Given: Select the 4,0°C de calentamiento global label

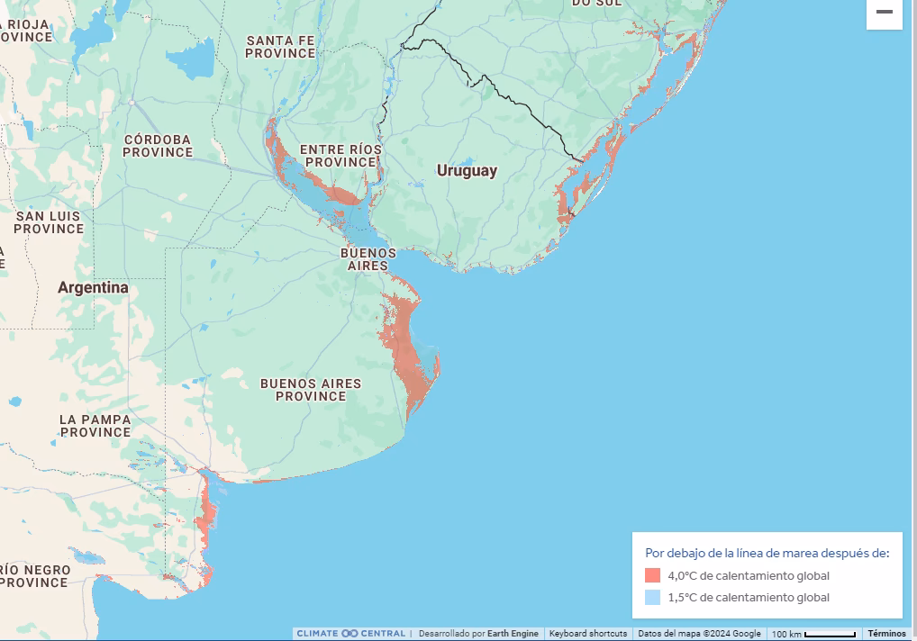Looking at the screenshot, I should [748, 576].
